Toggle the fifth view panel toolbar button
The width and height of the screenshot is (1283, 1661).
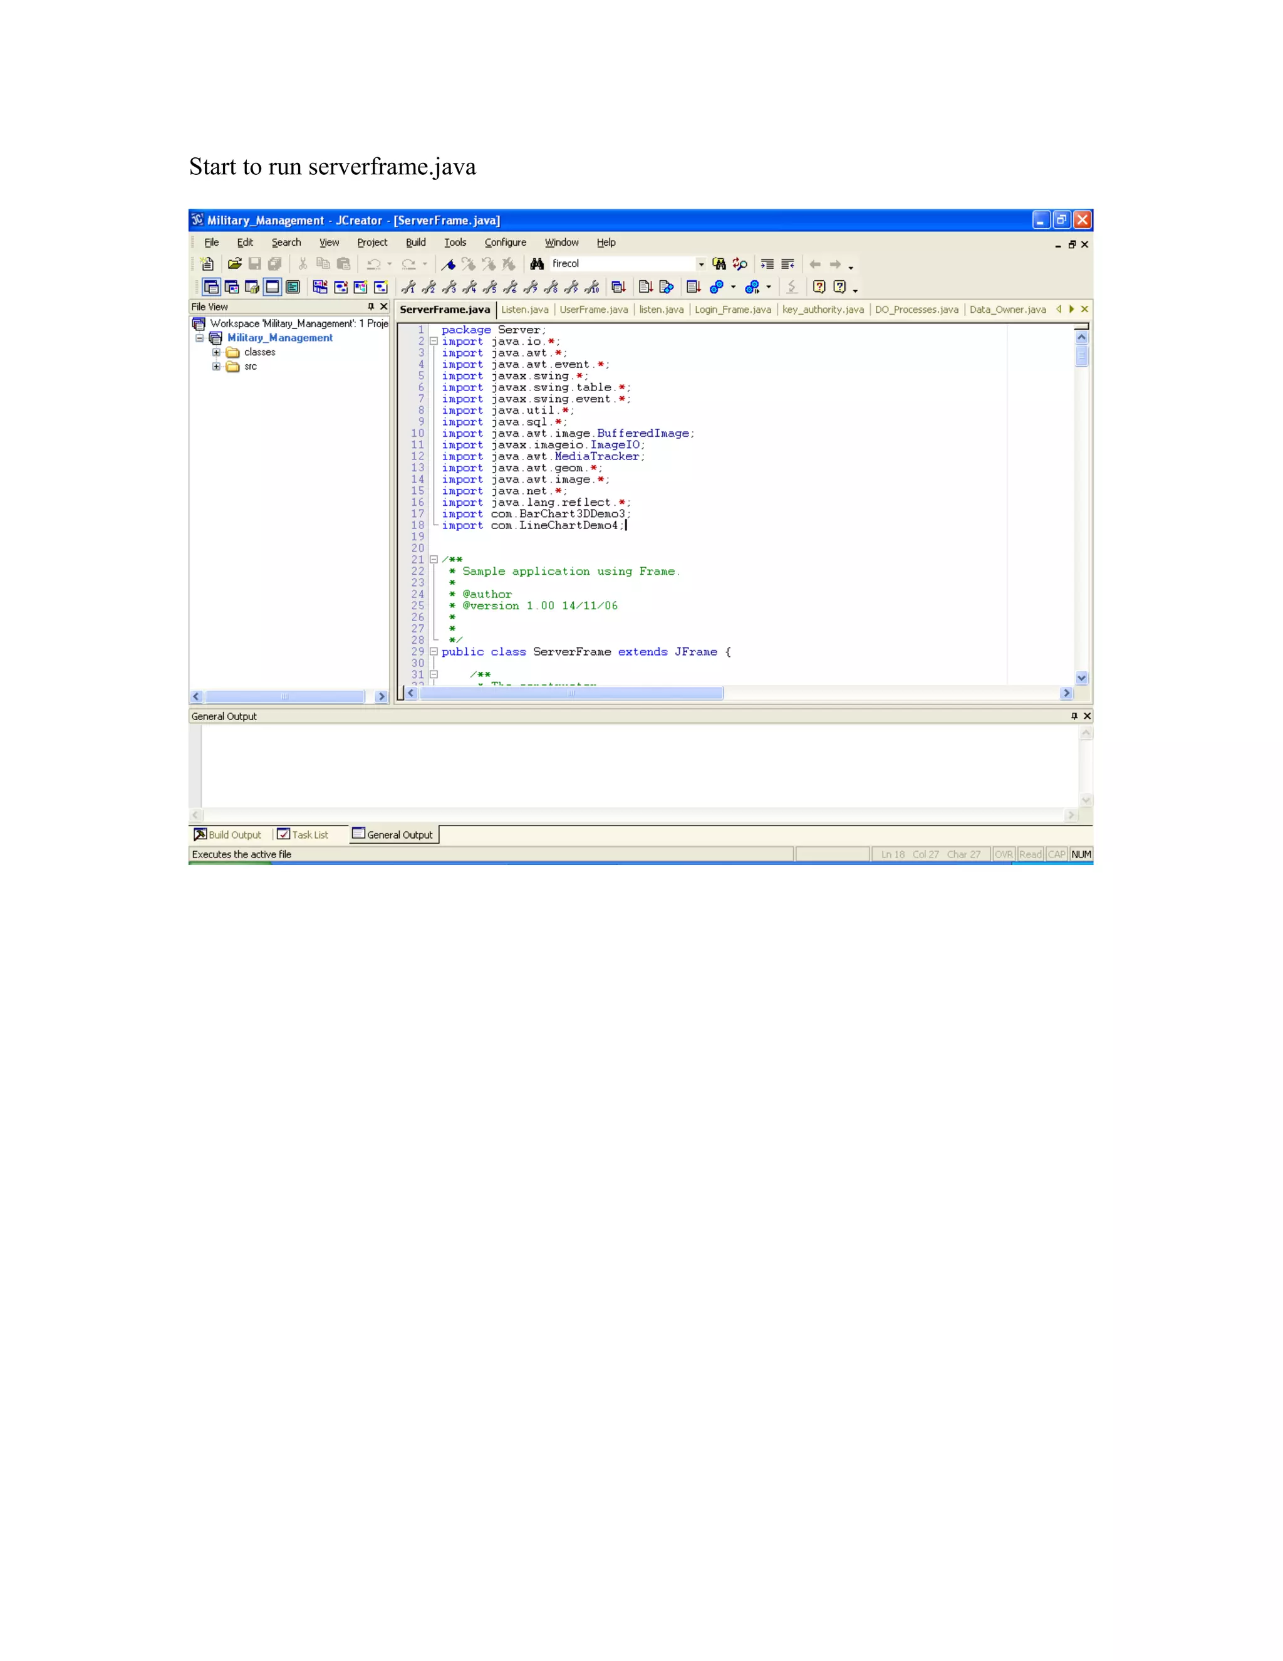click(x=293, y=286)
